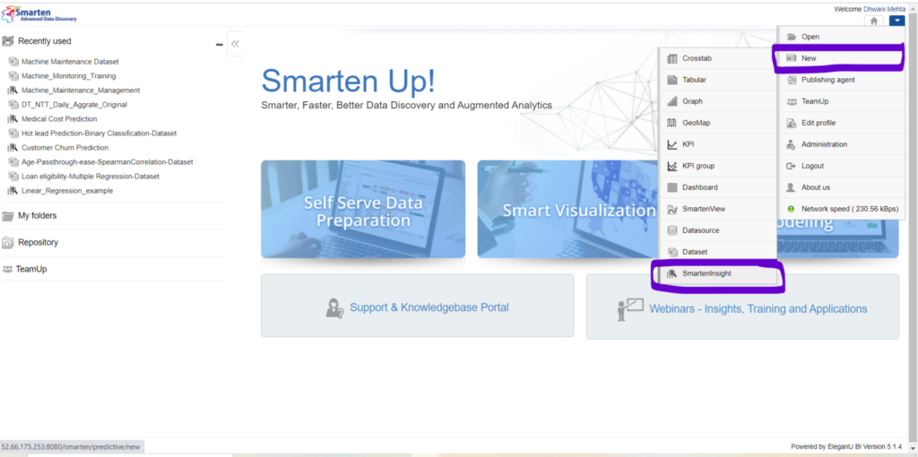This screenshot has width=918, height=457.
Task: Select Crosstab from New submenu
Action: point(718,58)
